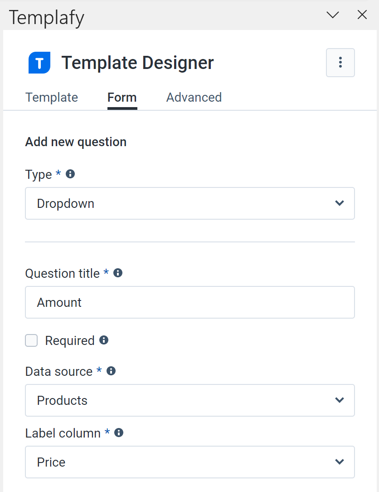Enable the Required checkbox
The width and height of the screenshot is (379, 492).
pyautogui.click(x=31, y=340)
